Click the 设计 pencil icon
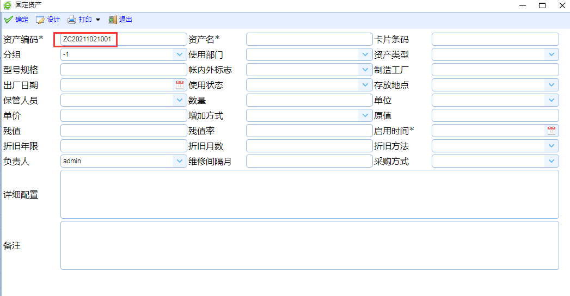The width and height of the screenshot is (570, 296). coord(40,20)
